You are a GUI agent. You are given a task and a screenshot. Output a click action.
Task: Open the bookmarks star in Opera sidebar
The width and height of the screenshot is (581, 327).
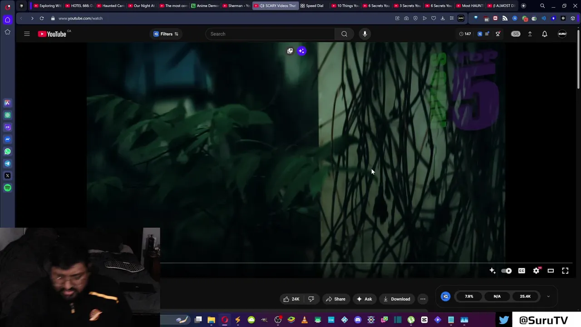pos(7,32)
